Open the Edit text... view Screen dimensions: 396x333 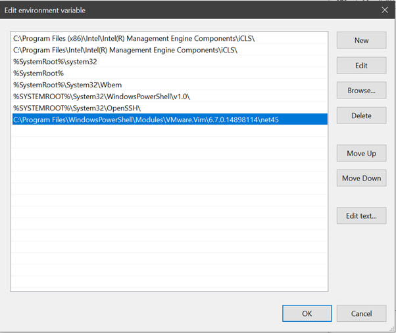(x=361, y=215)
